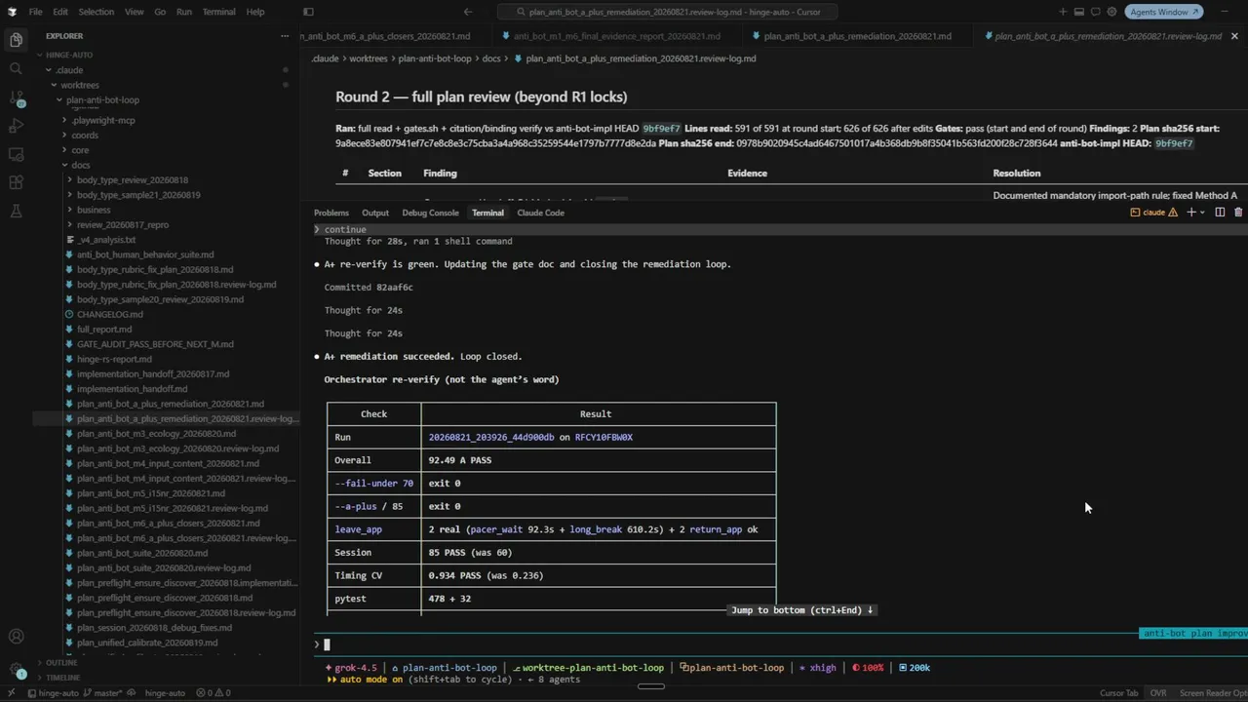Toggle panel layout icon in title bar
The image size is (1248, 702).
tap(1079, 12)
